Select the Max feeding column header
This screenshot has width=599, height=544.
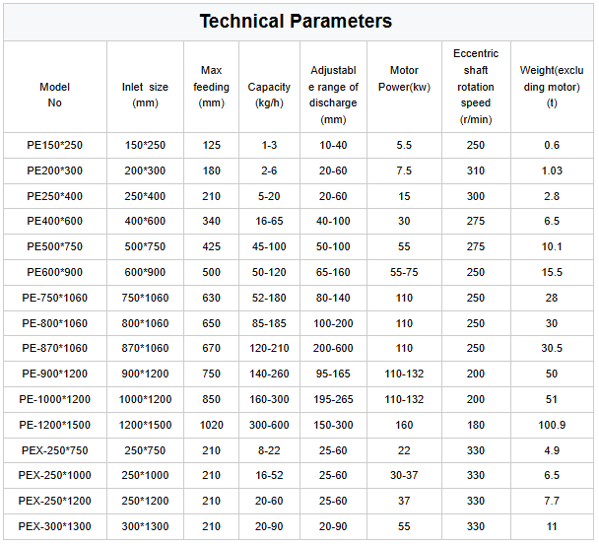pyautogui.click(x=211, y=87)
